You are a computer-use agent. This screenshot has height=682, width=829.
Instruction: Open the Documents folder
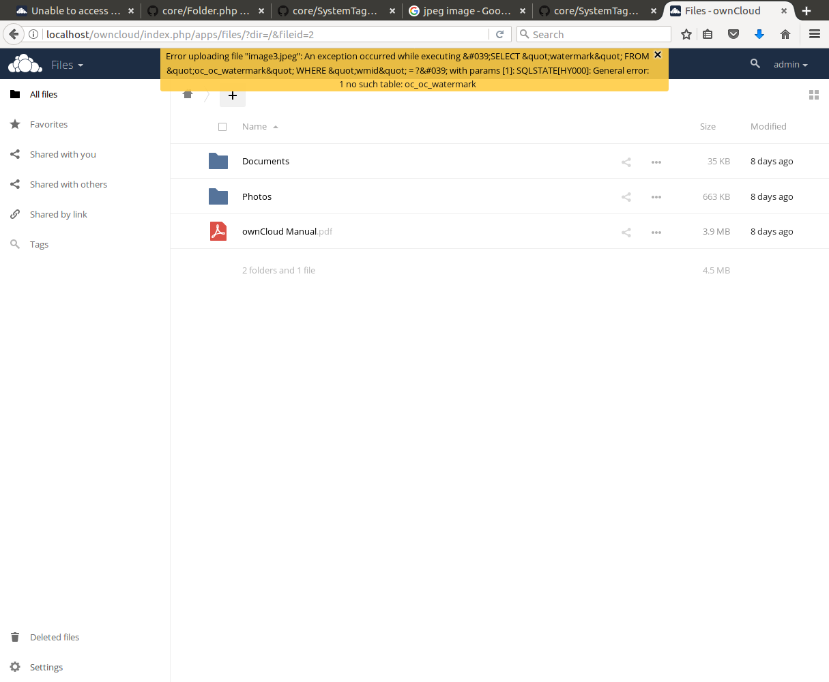point(265,161)
